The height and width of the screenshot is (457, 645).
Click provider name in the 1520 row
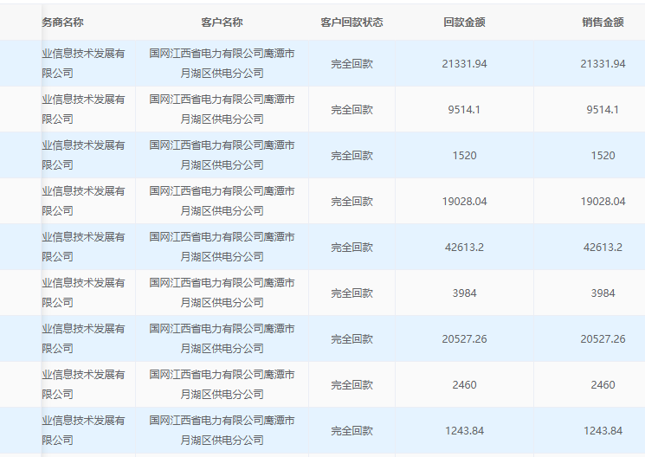tap(83, 155)
